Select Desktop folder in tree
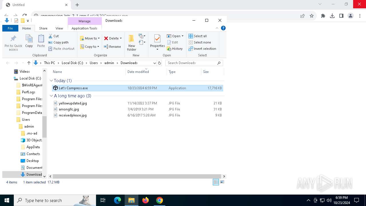This screenshot has width=366, height=206. 33,161
